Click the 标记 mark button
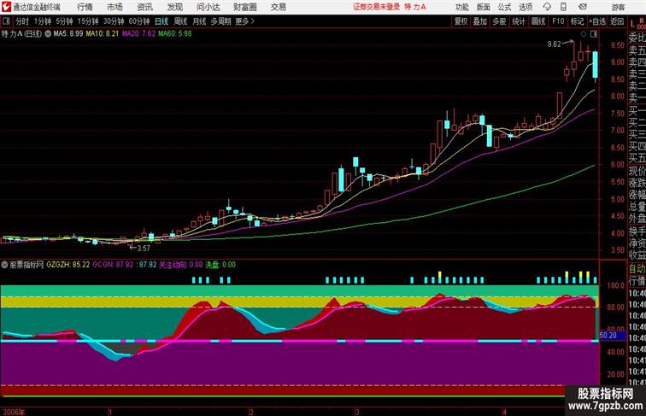Screen dimensions: 646x416 pyautogui.click(x=577, y=21)
